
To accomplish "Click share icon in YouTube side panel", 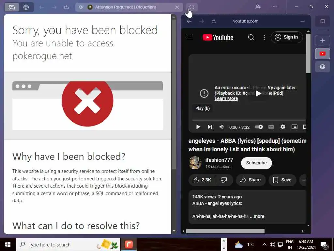I will (214, 21).
